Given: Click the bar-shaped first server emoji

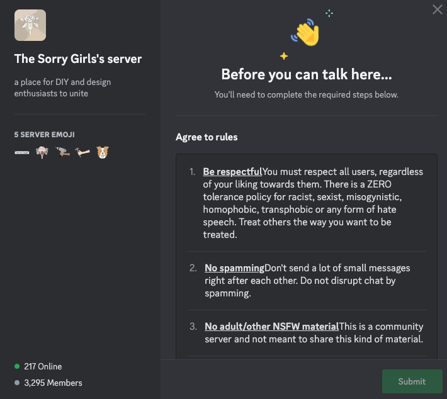Looking at the screenshot, I should click(x=22, y=152).
